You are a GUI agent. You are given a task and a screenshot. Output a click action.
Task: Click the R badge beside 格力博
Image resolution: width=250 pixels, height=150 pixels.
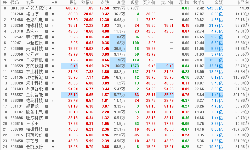pos(47,14)
